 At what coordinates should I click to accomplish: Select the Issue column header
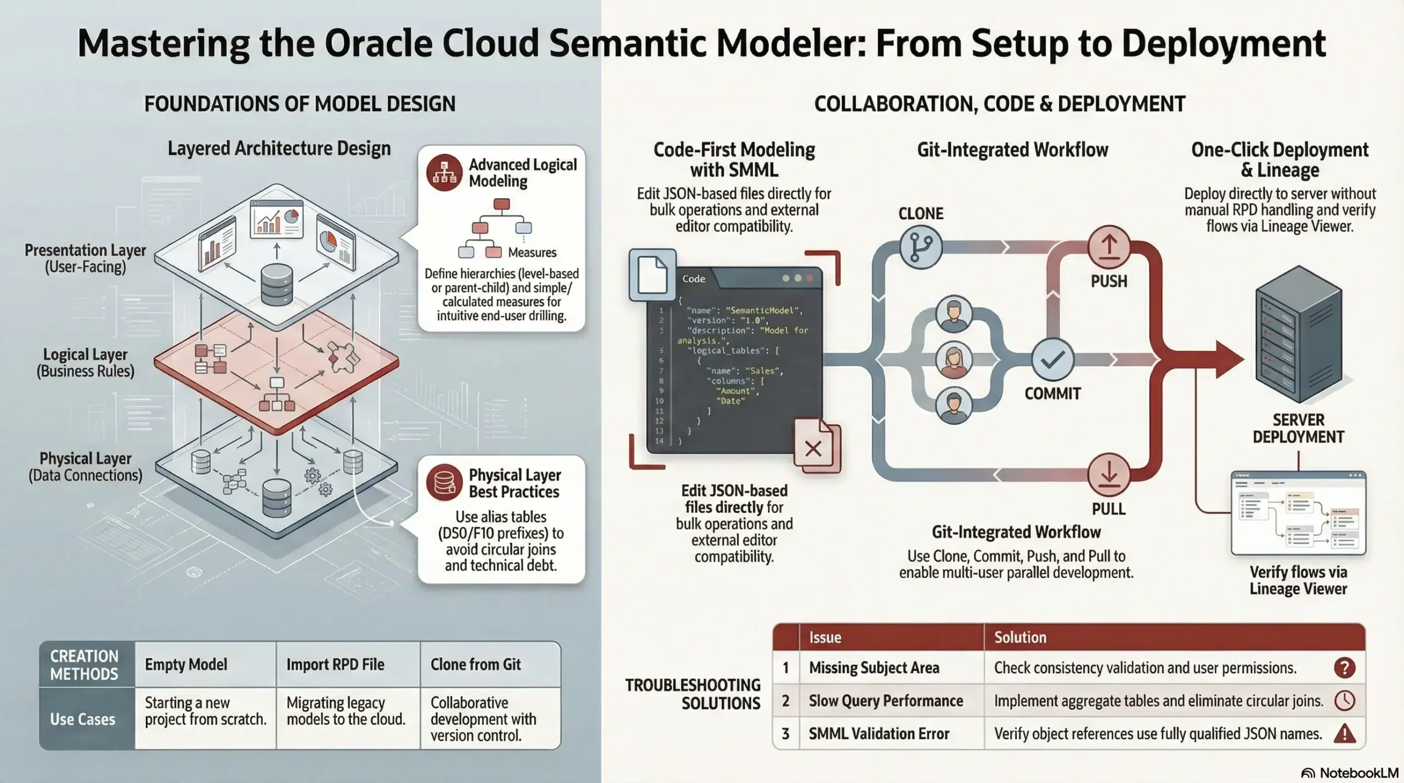pyautogui.click(x=826, y=637)
